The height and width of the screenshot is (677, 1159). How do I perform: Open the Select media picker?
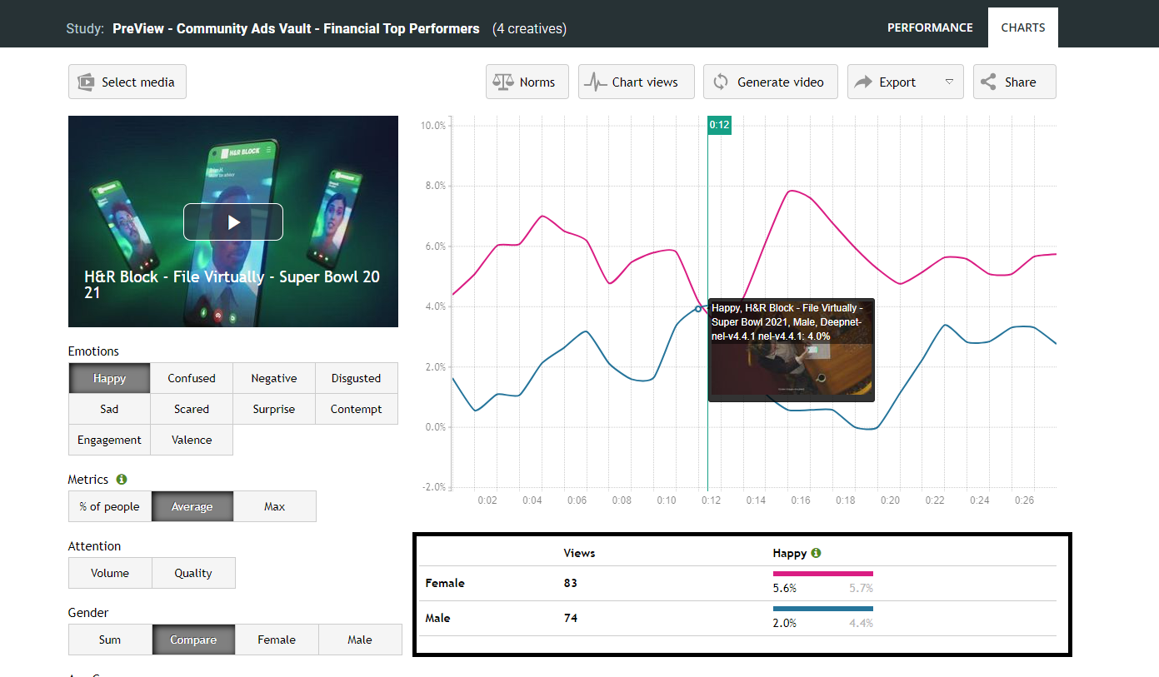coord(127,82)
